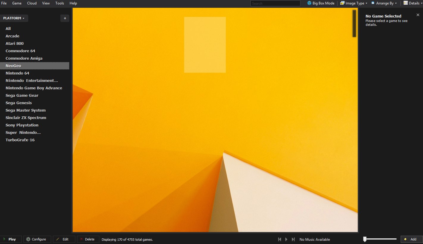423x244 pixels.
Task: Select the Nintendo 64 platform
Action: [35, 73]
